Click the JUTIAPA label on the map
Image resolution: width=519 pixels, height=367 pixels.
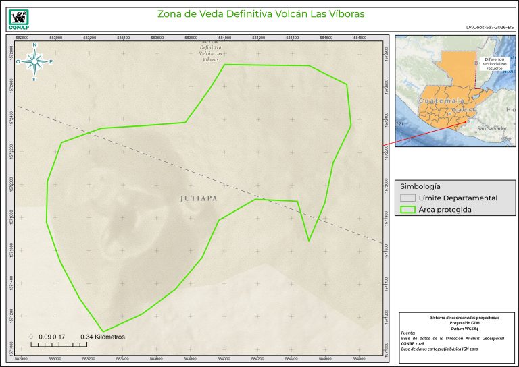tap(199, 199)
